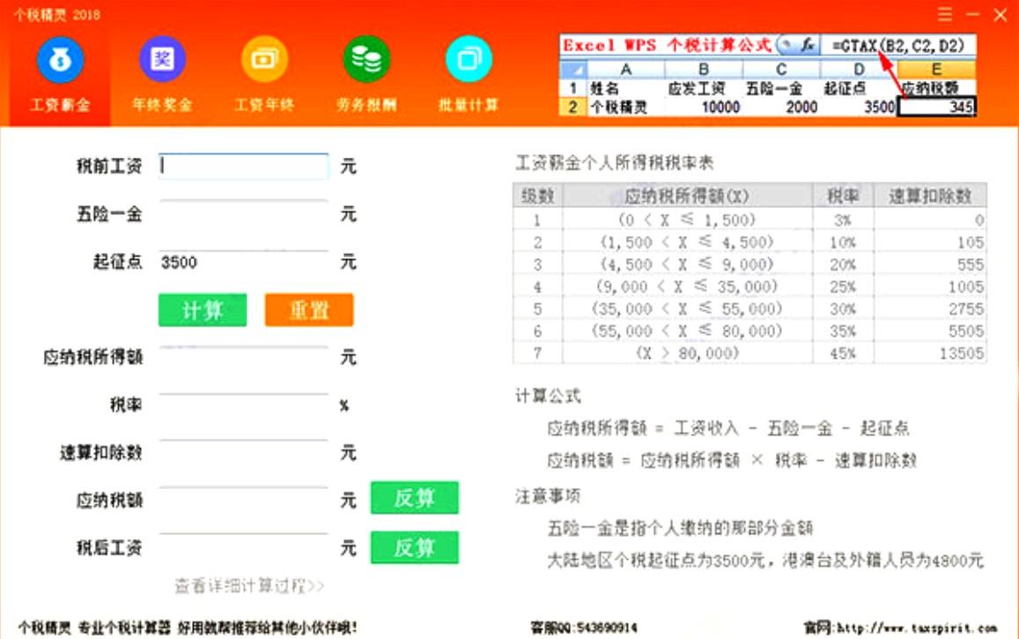
Task: Click 反算 button next to 应纳税额
Action: (415, 498)
